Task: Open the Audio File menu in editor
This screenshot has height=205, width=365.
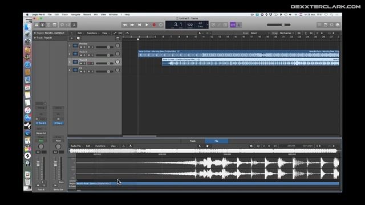Action: [x=76, y=146]
